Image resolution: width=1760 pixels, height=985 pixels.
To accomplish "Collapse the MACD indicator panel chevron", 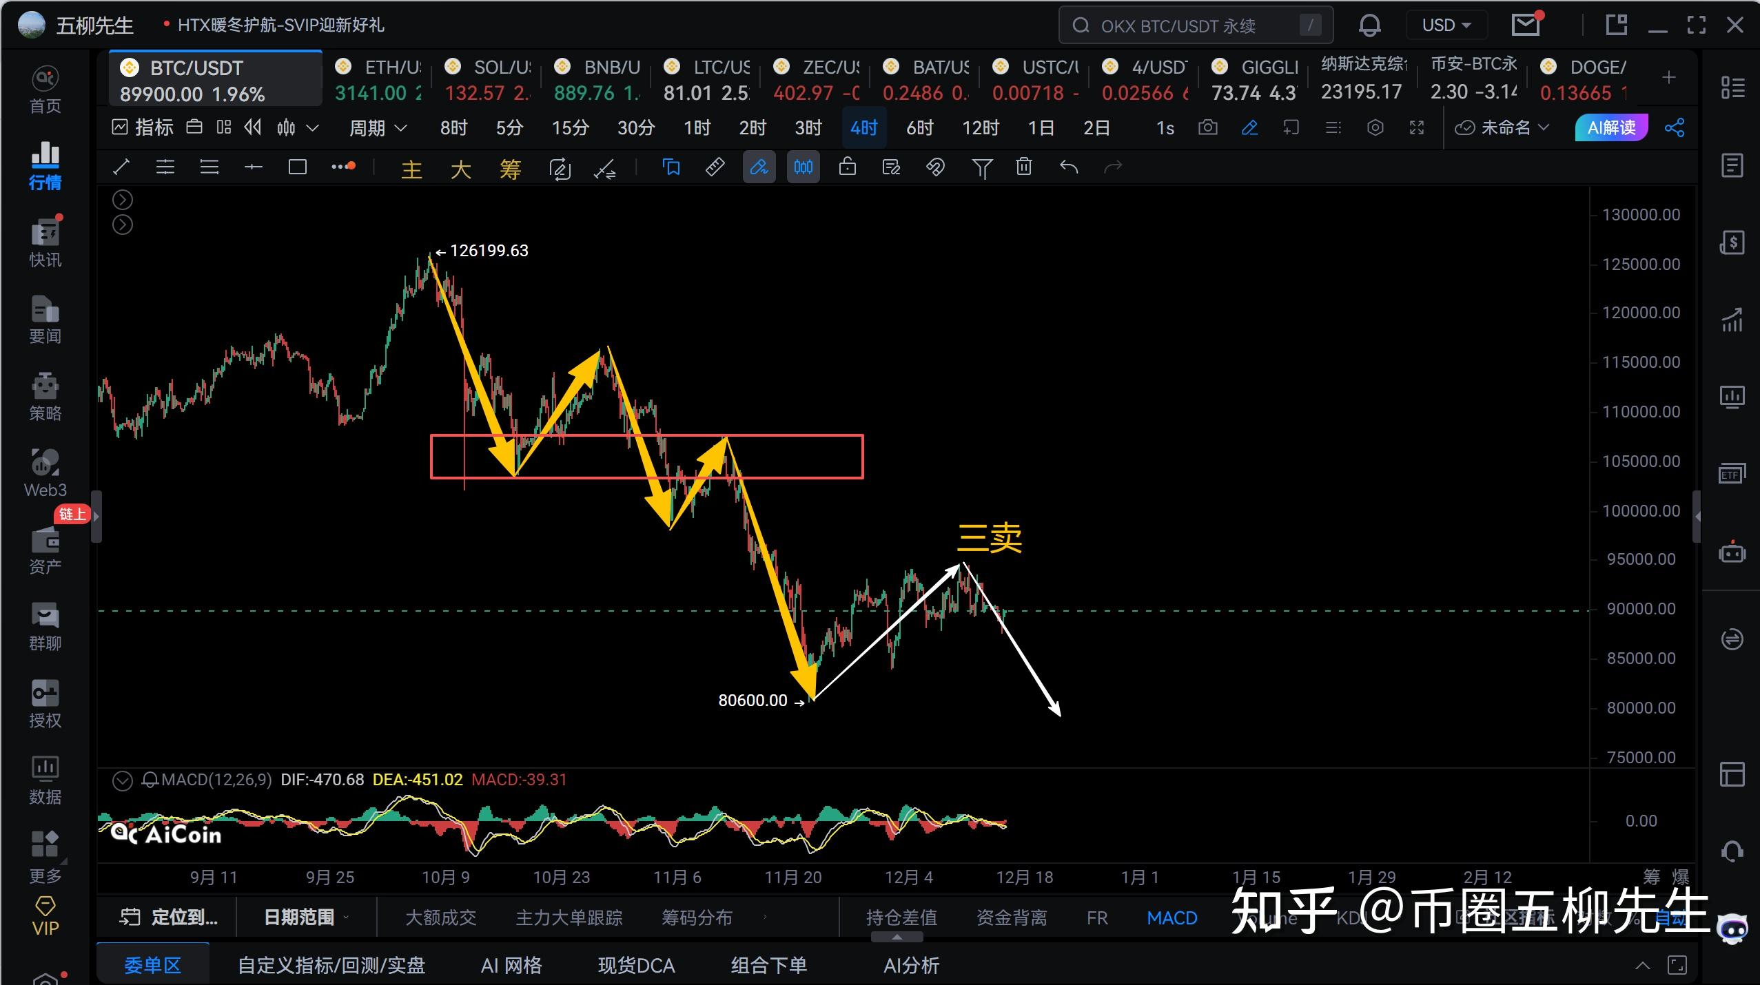I will 123,780.
